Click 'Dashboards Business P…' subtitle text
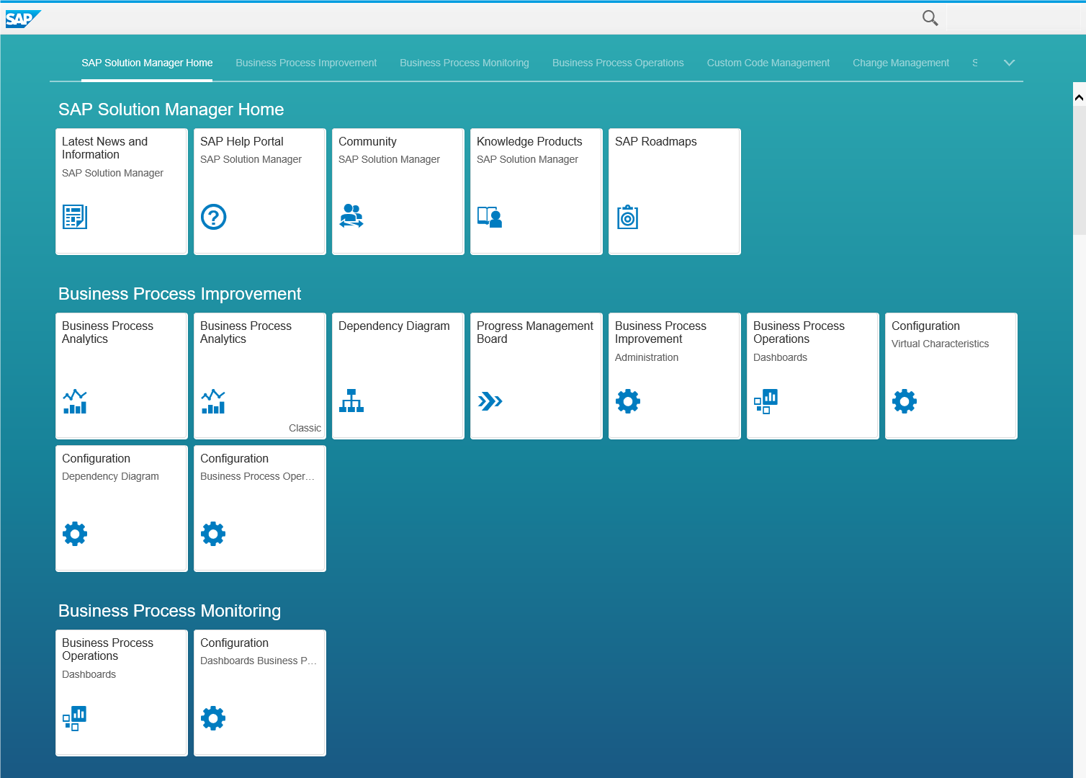The width and height of the screenshot is (1086, 778). (259, 661)
